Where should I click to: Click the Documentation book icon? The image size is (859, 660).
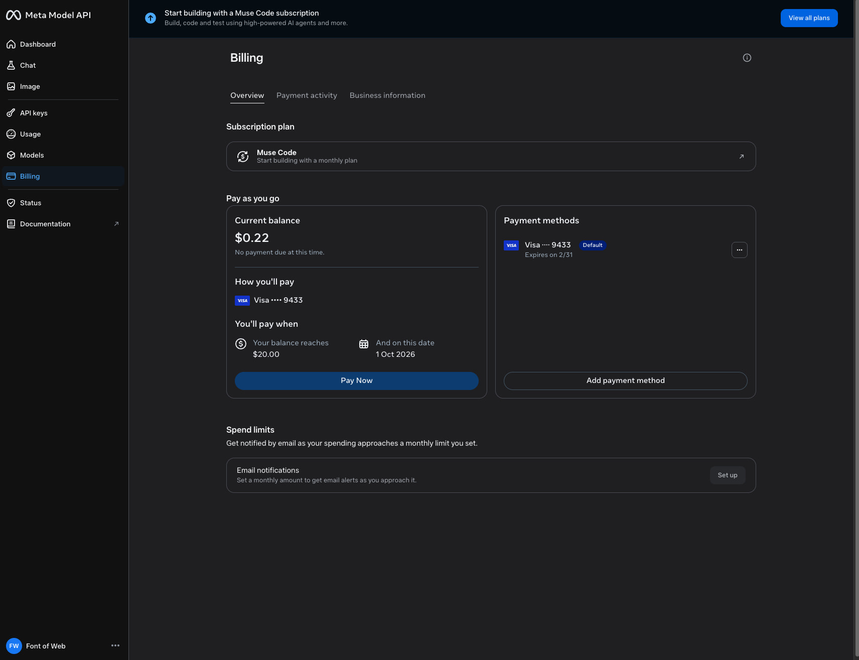[x=11, y=224]
